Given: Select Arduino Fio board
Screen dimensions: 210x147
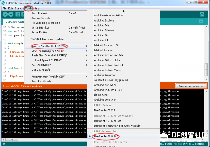Looking at the screenshot, I should click(x=123, y=35).
